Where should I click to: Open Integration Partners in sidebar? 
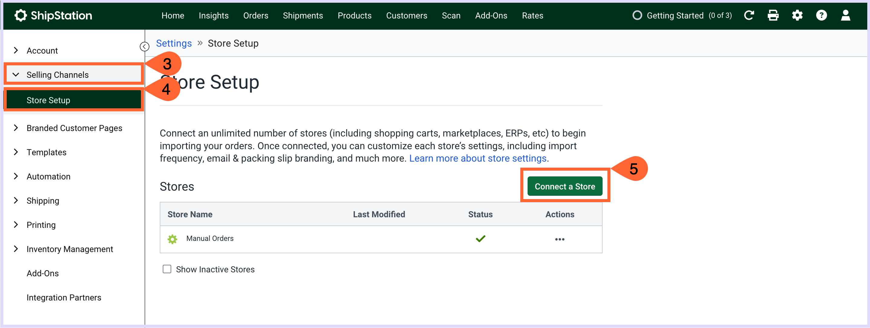[x=64, y=298]
